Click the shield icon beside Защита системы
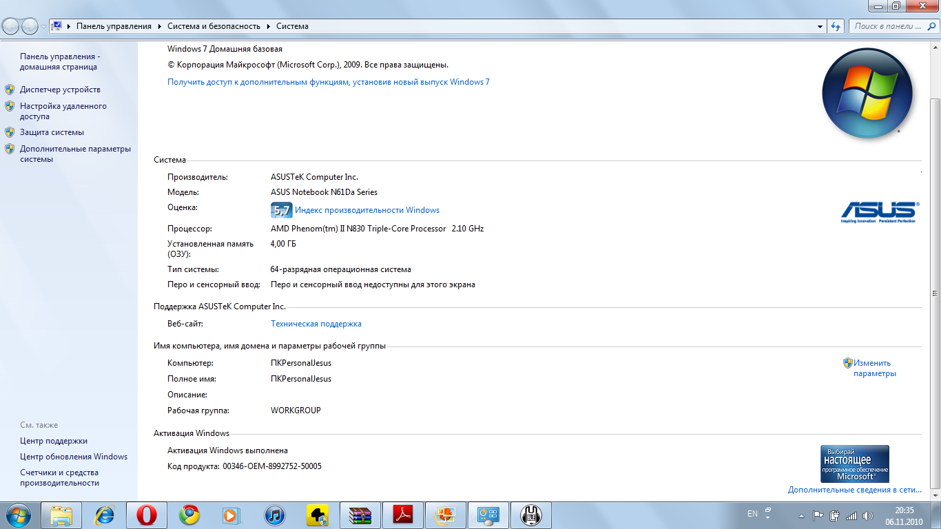This screenshot has height=529, width=941. click(10, 132)
